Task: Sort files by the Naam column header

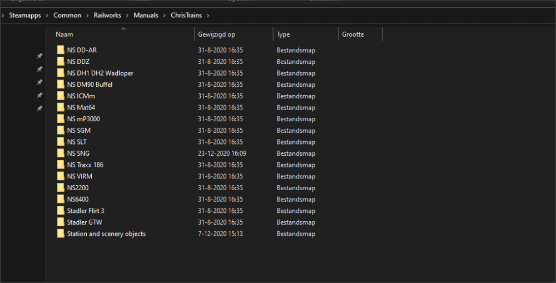Action: (x=64, y=34)
